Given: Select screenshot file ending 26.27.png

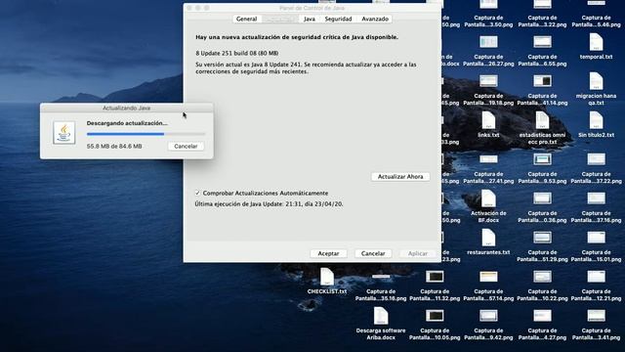Looking at the screenshot, I should tap(488, 42).
